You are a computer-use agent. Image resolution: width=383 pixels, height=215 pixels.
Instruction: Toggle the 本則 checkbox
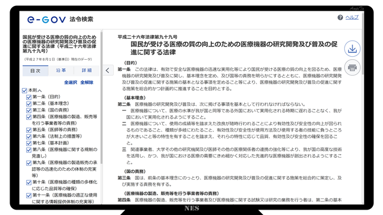point(25,91)
